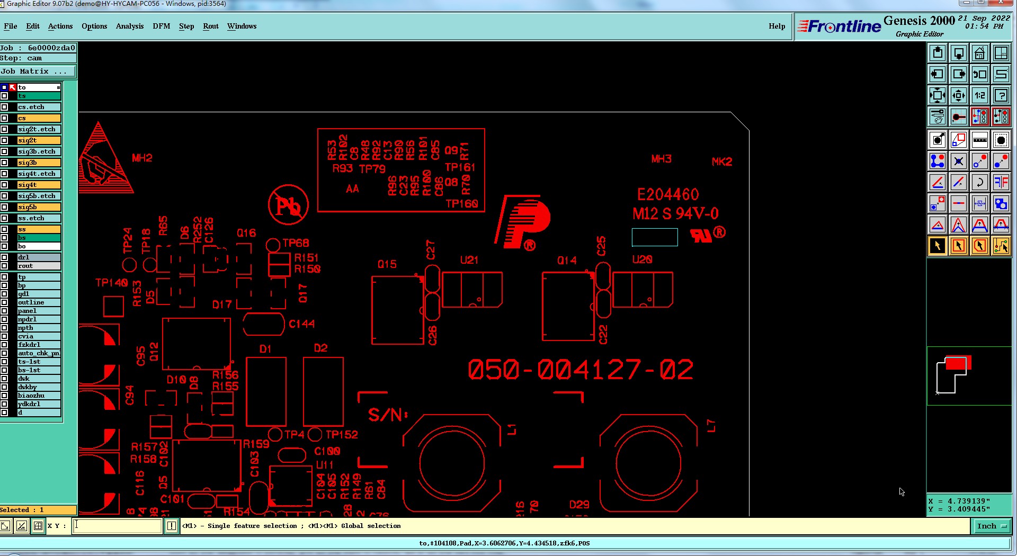
Task: Toggle visibility checkbox for layer sig2t
Action: [x=4, y=140]
